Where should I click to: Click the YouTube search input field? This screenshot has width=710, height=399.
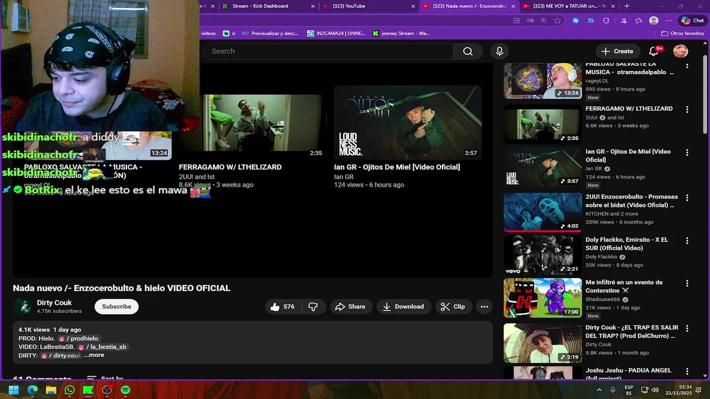(329, 51)
